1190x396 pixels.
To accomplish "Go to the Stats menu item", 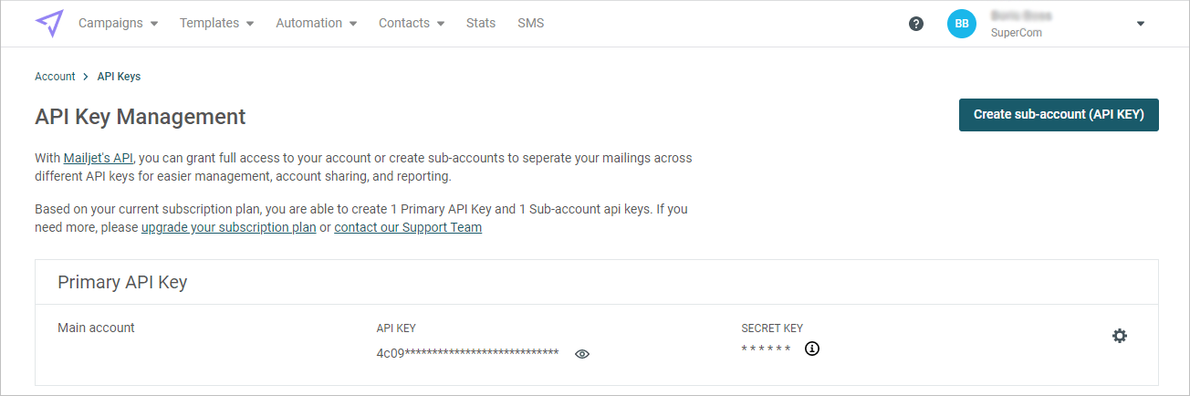I will pyautogui.click(x=481, y=24).
